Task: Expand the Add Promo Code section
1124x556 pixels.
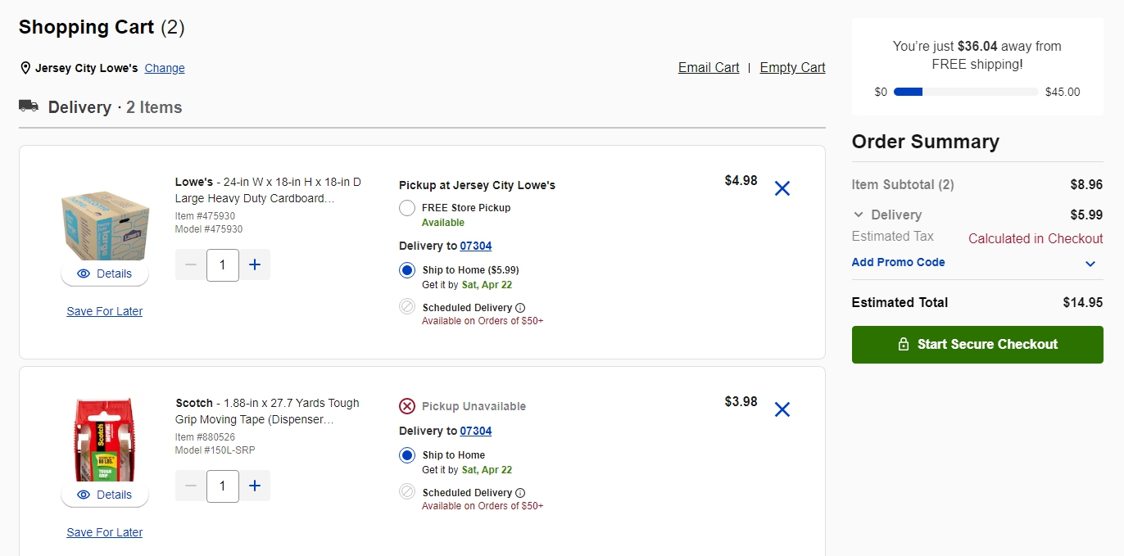Action: click(1090, 264)
